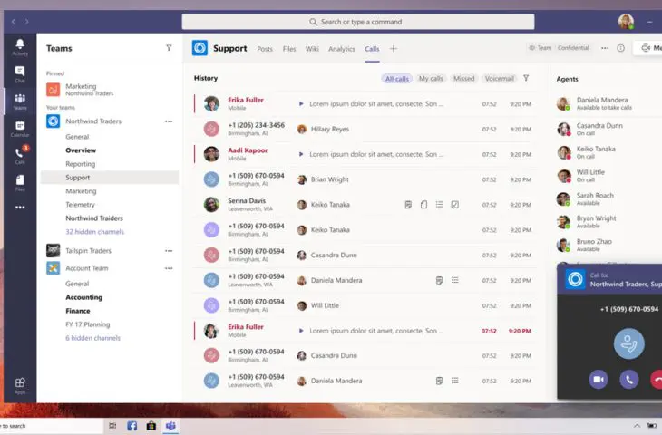Open the Reporting channel

pos(80,164)
